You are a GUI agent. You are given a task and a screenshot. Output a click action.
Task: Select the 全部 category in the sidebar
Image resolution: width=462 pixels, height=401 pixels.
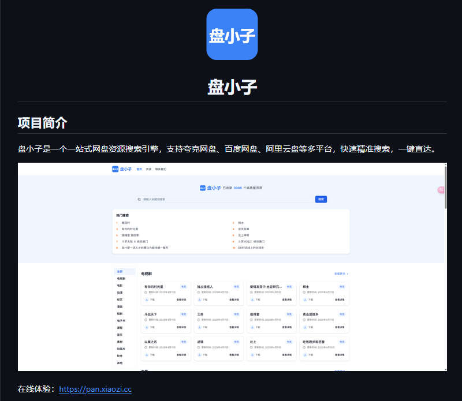click(x=125, y=271)
